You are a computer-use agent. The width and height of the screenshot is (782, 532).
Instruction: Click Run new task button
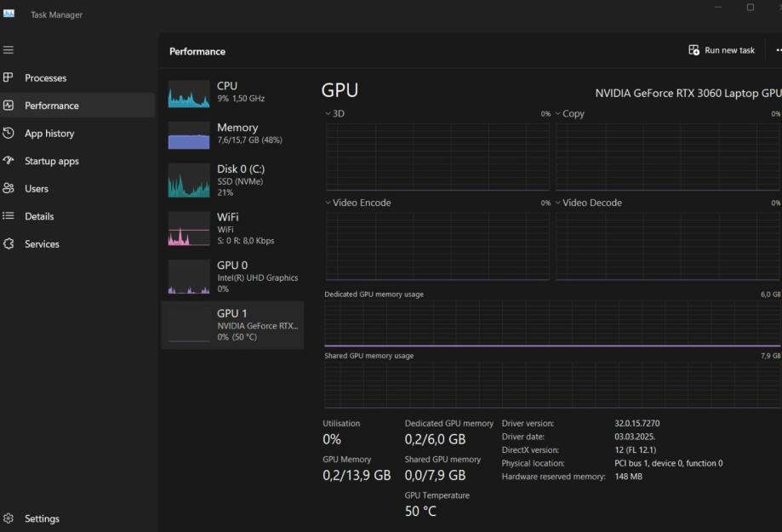(722, 50)
